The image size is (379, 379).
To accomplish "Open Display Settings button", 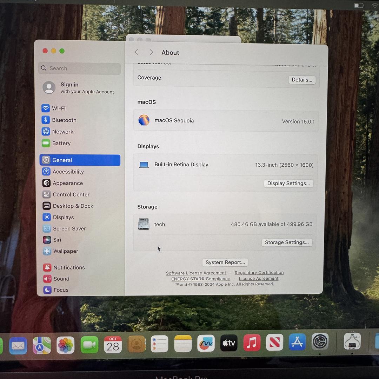I will point(288,184).
